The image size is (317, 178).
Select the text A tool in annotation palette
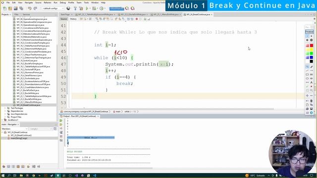click(x=312, y=83)
